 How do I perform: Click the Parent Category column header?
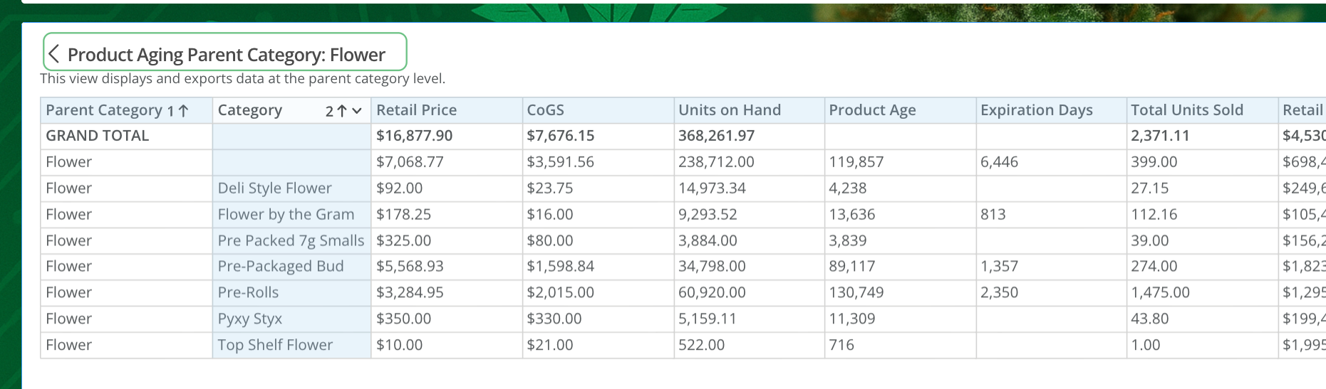104,110
